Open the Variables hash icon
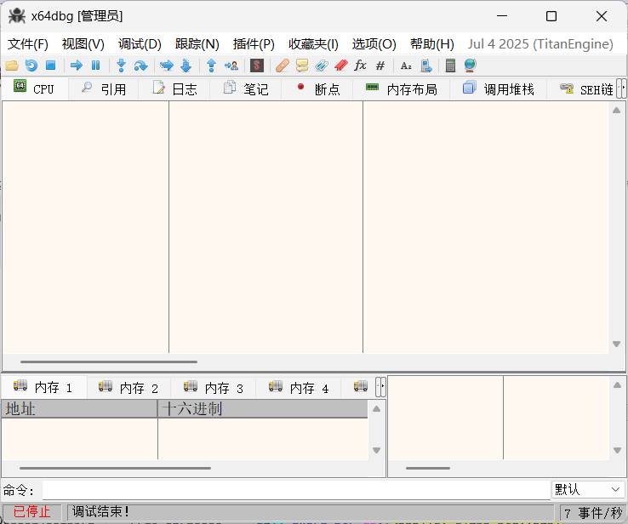The image size is (628, 524). (x=380, y=65)
